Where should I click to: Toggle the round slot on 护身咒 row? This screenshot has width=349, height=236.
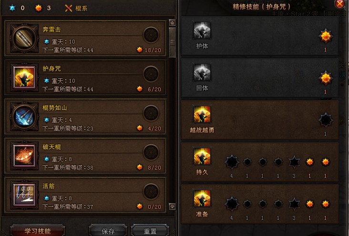pyautogui.click(x=151, y=74)
